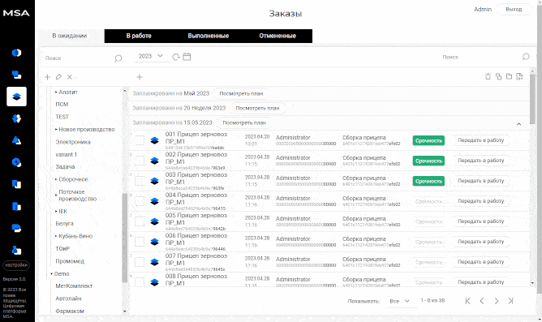View plan for Май 2023
This screenshot has width=542, height=322.
click(241, 93)
